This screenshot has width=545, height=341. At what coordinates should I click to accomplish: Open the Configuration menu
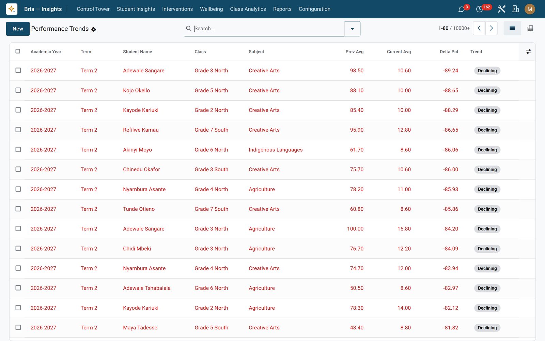(314, 9)
